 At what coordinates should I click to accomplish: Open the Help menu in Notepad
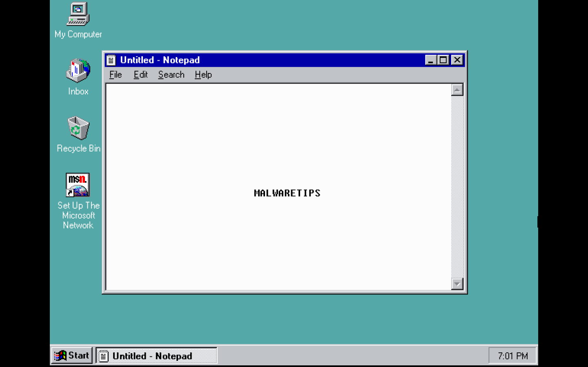coord(203,75)
